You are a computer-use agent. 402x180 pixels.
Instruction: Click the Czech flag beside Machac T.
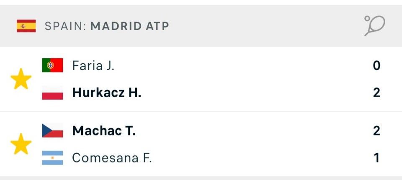coord(52,131)
